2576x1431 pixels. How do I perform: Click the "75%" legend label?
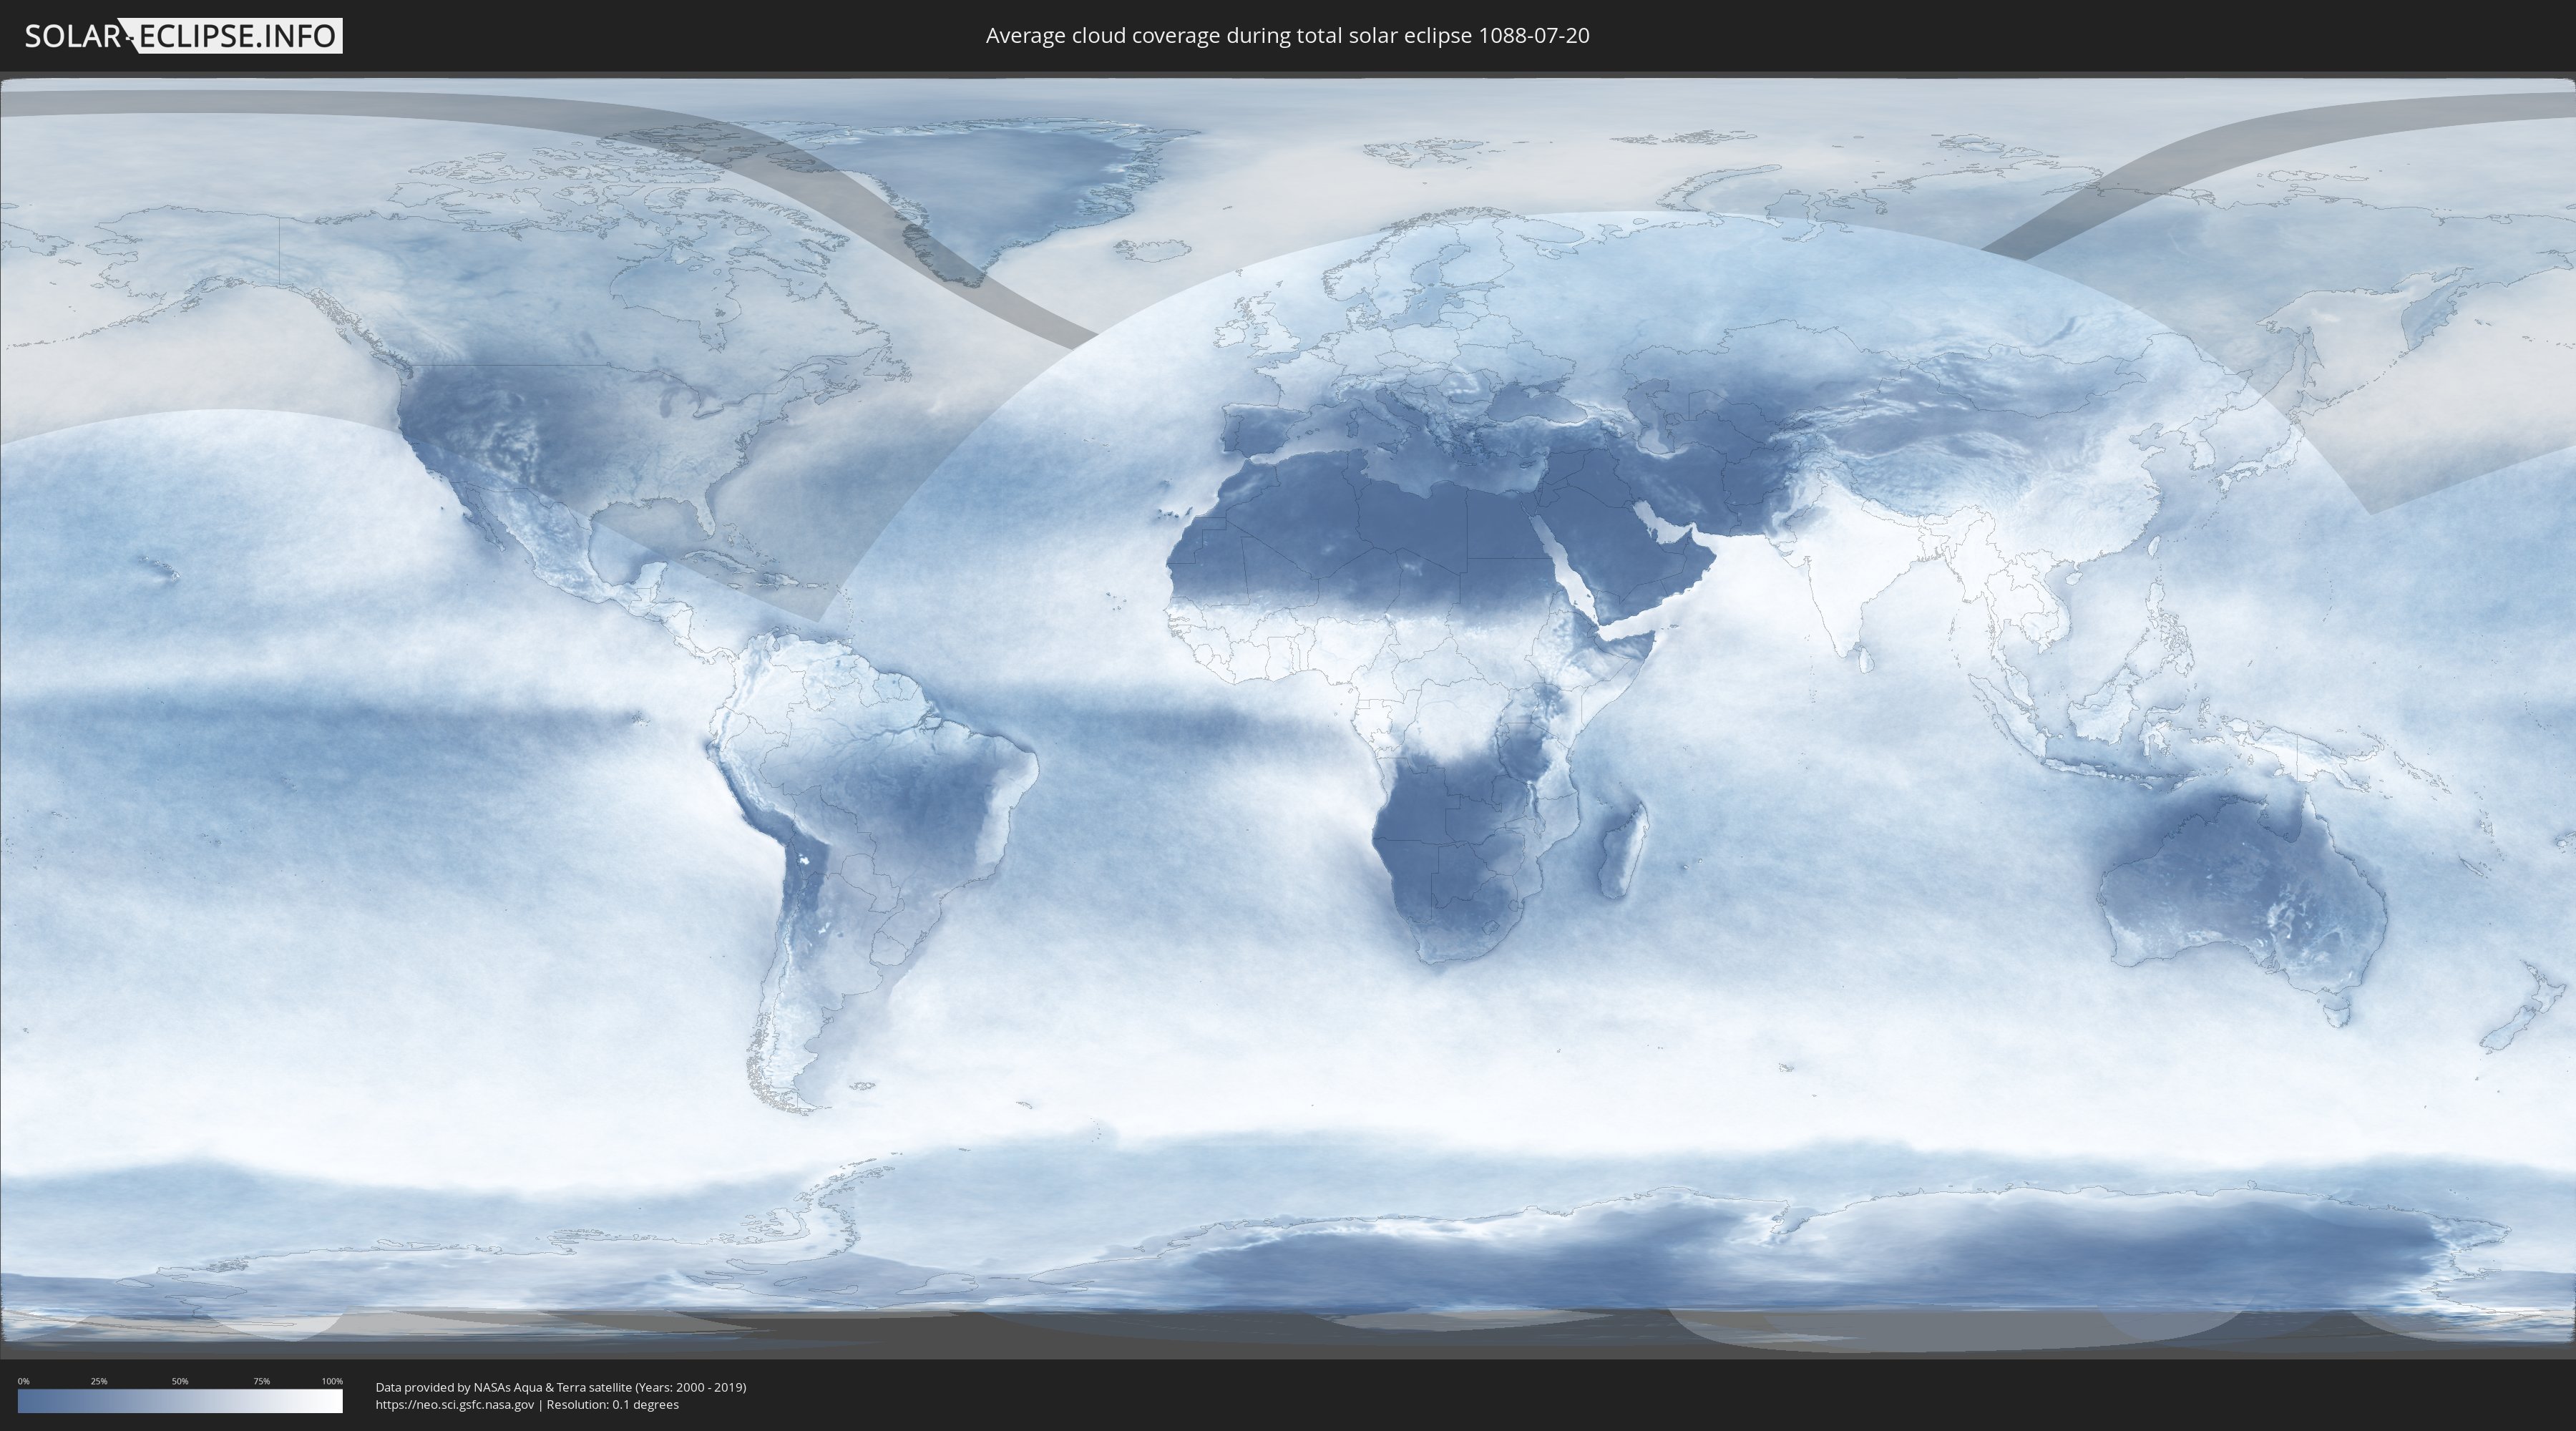[x=261, y=1381]
